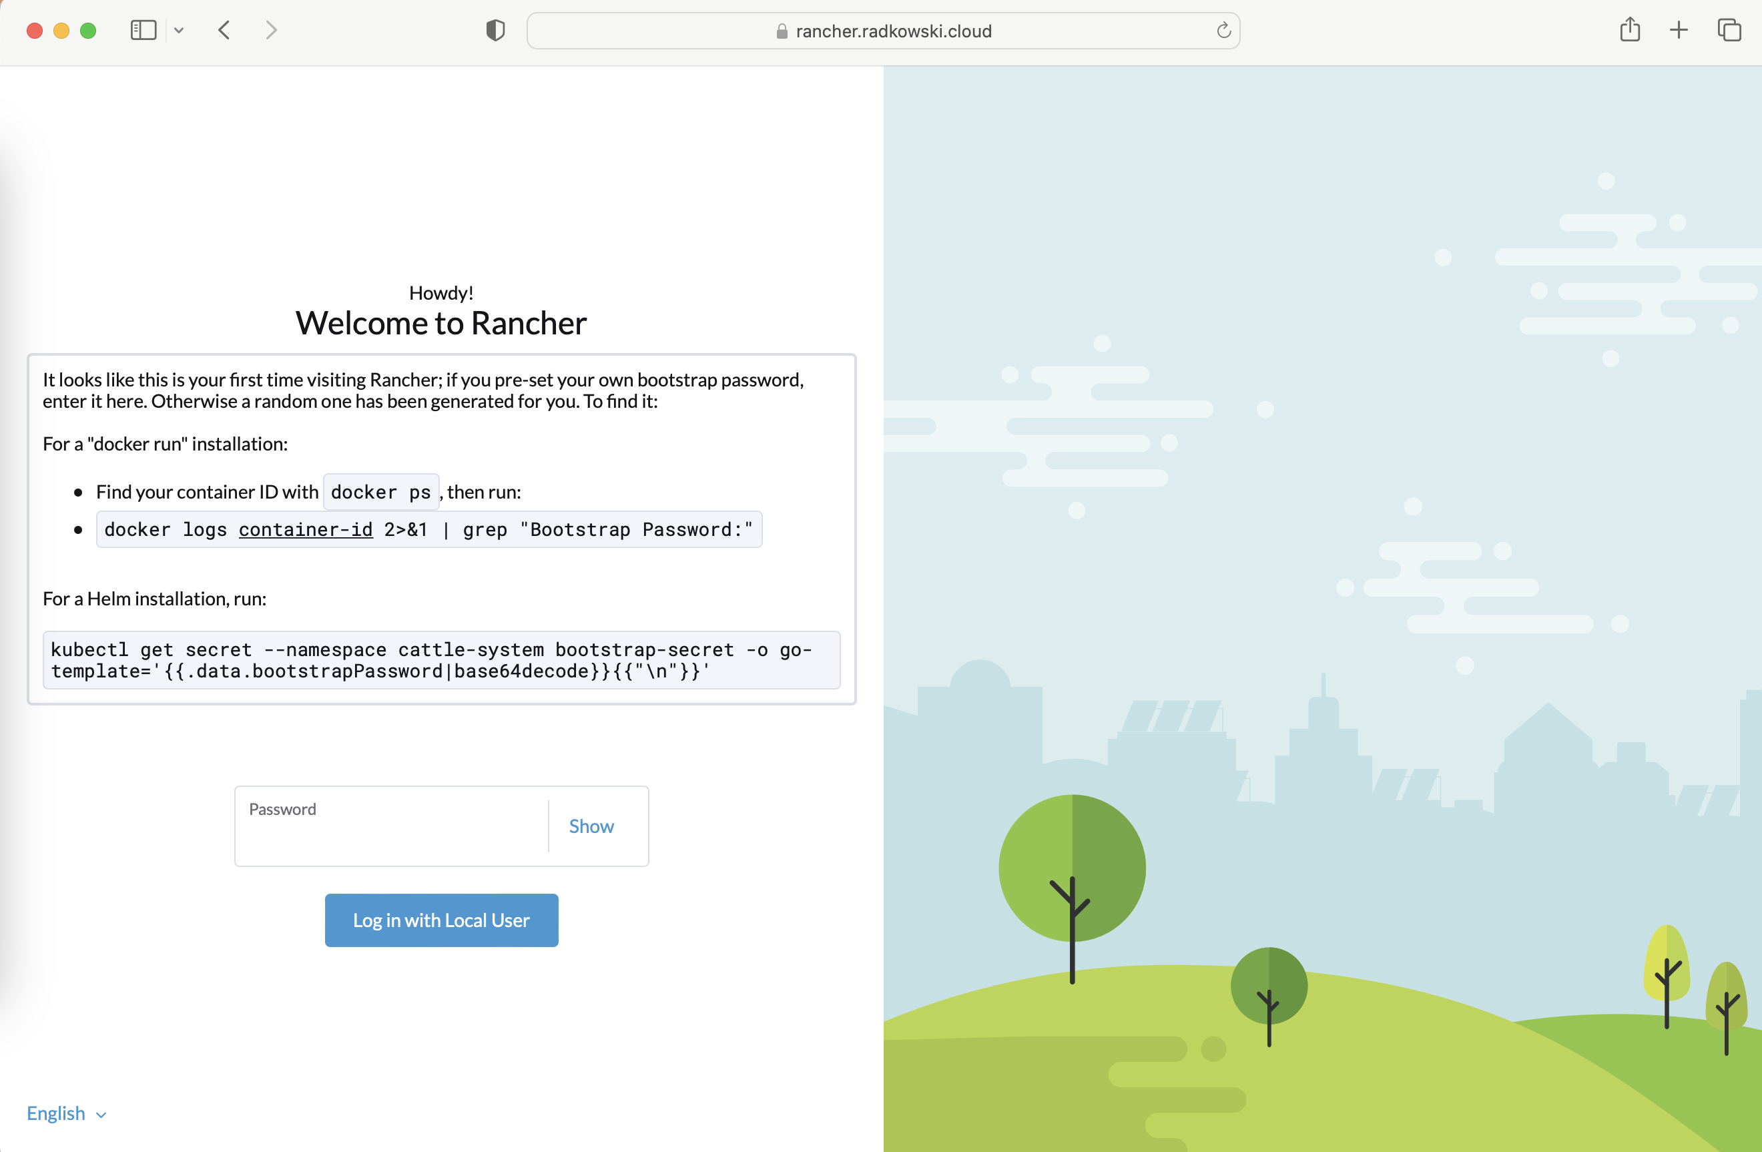Open a new tab with plus icon
The height and width of the screenshot is (1152, 1762).
tap(1679, 30)
